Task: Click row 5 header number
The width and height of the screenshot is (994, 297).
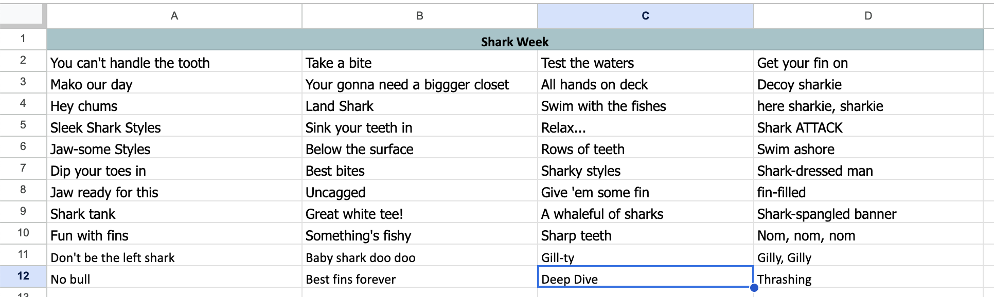Action: click(23, 125)
